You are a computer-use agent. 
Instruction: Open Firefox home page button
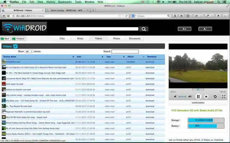(x=181, y=16)
